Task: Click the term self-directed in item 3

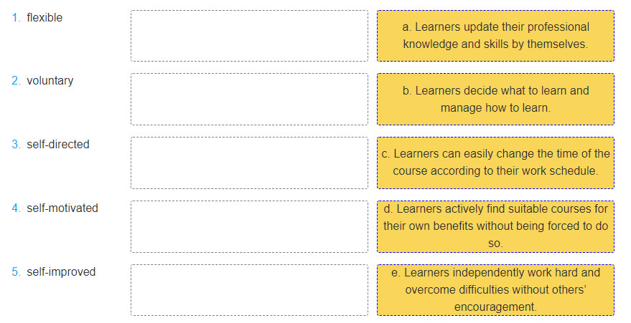Action: [58, 144]
